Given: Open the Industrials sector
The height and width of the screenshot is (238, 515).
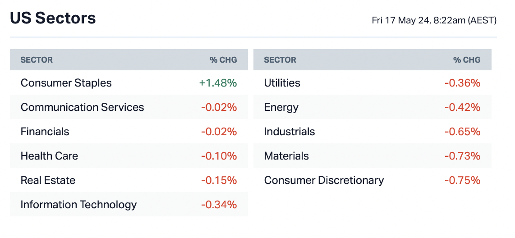Looking at the screenshot, I should click(x=289, y=132).
